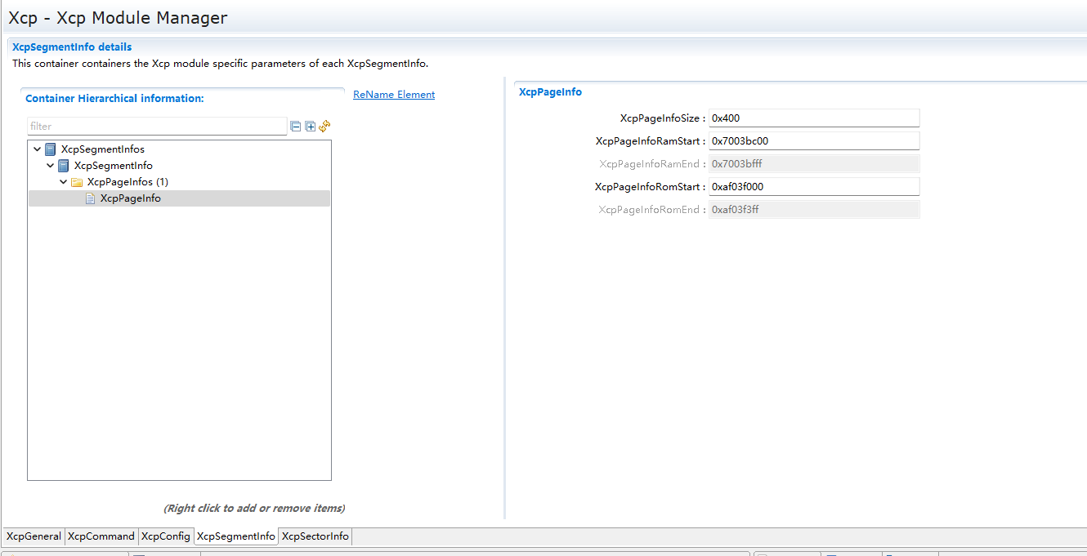This screenshot has height=556, width=1087.
Task: Collapse the XcpSegmentInfos root node
Action: coord(37,149)
